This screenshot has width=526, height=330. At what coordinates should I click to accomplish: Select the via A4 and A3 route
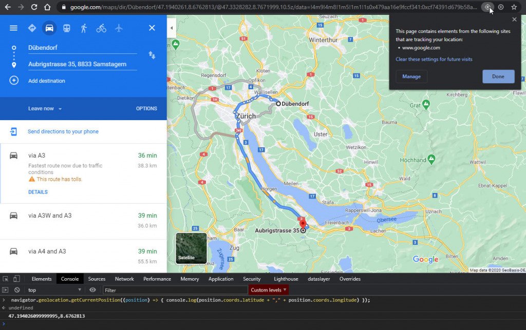click(83, 256)
